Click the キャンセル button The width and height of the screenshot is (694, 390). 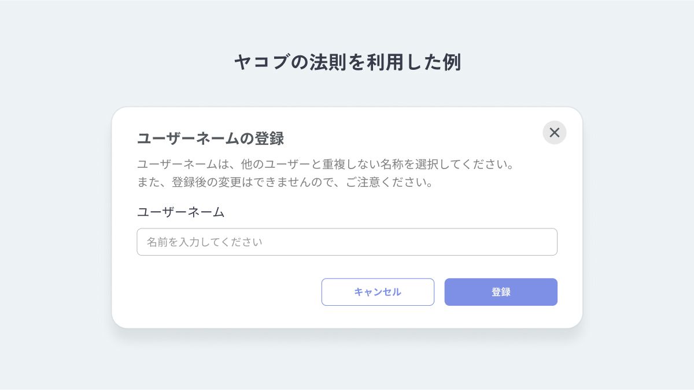[378, 292]
